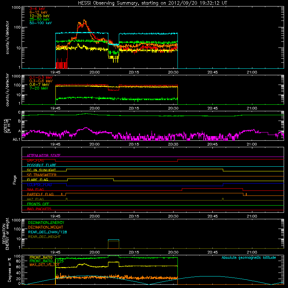Choose the 50-100 keV legend label

[41, 23]
